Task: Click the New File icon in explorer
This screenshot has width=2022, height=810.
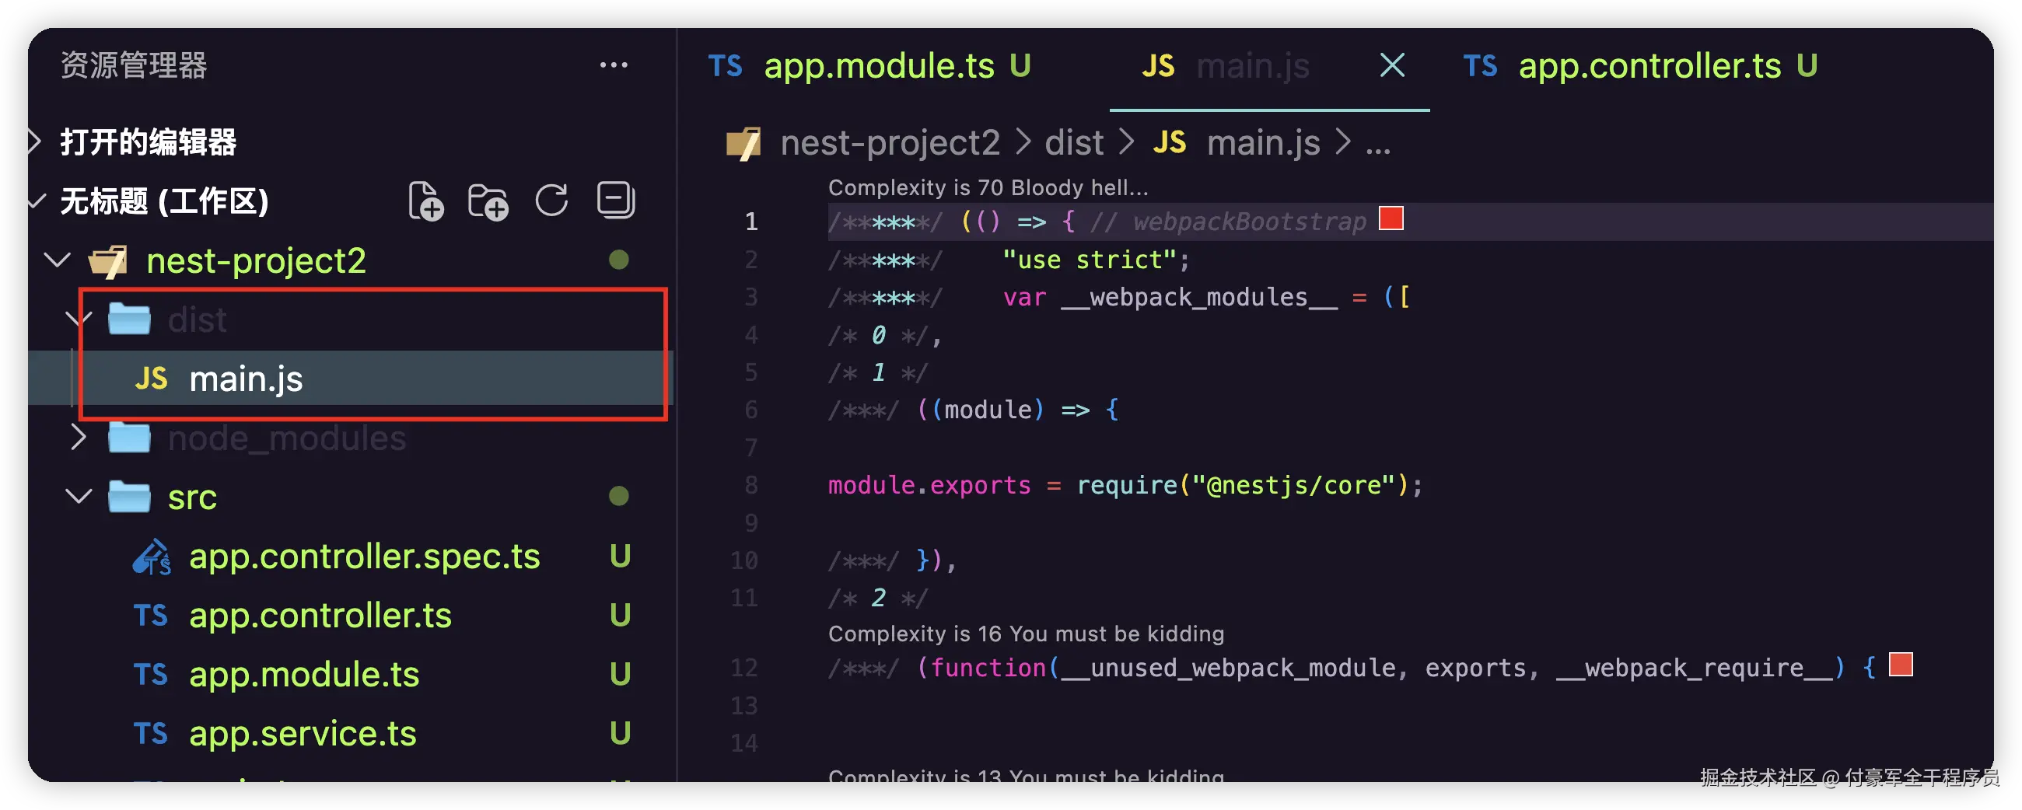Action: click(425, 201)
